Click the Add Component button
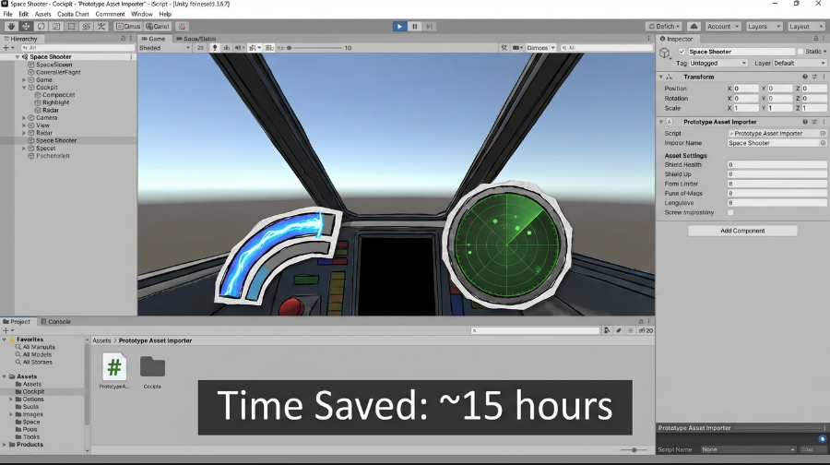Screen dimensions: 830x465 [x=742, y=231]
